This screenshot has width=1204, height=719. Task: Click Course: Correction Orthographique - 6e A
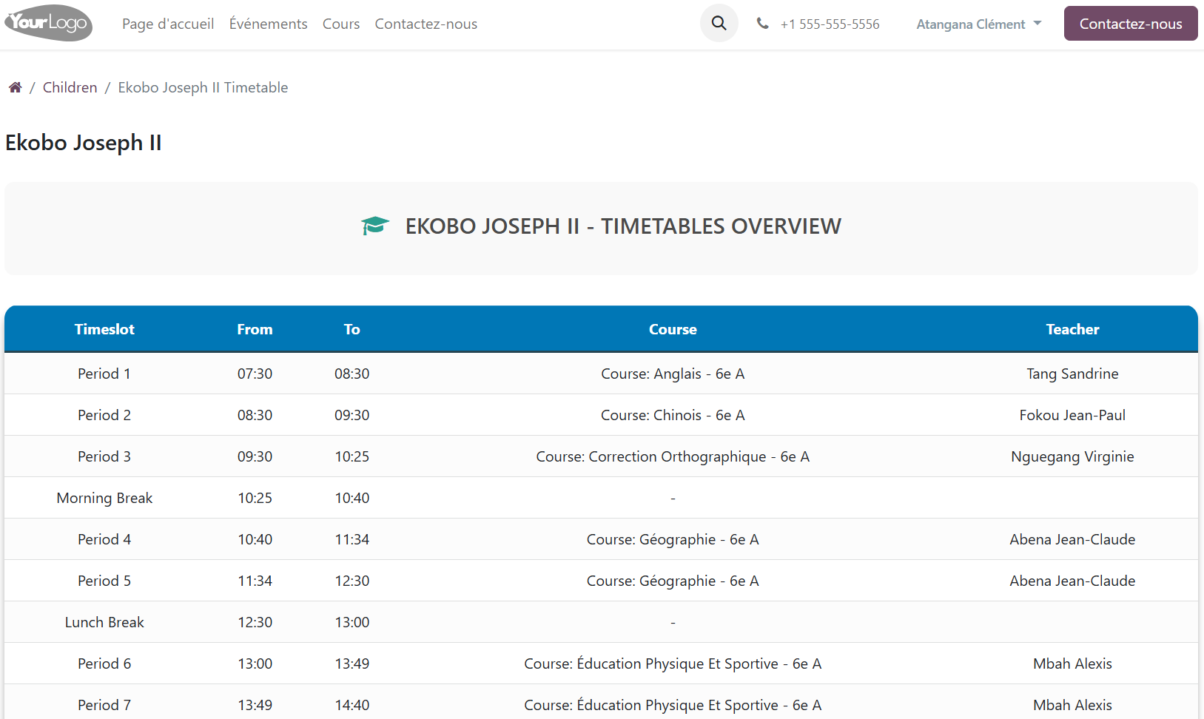[673, 456]
